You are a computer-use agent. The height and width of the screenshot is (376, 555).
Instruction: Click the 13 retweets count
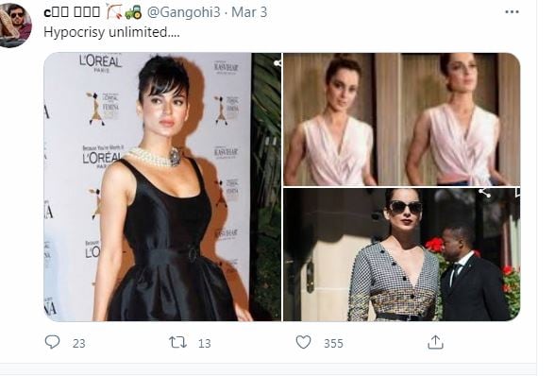tap(204, 343)
